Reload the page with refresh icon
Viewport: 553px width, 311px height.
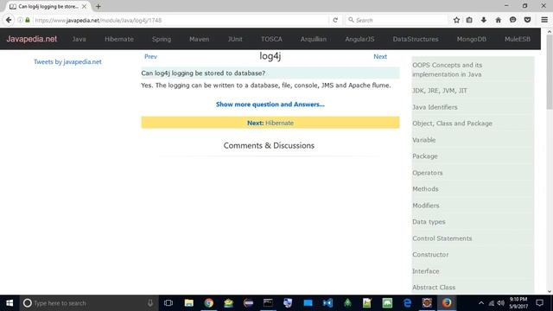[335, 20]
